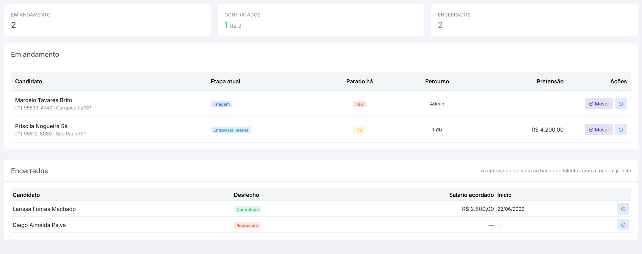Image resolution: width=642 pixels, height=254 pixels.
Task: Select candidate name Diego Almeida Paiva
Action: pyautogui.click(x=39, y=225)
